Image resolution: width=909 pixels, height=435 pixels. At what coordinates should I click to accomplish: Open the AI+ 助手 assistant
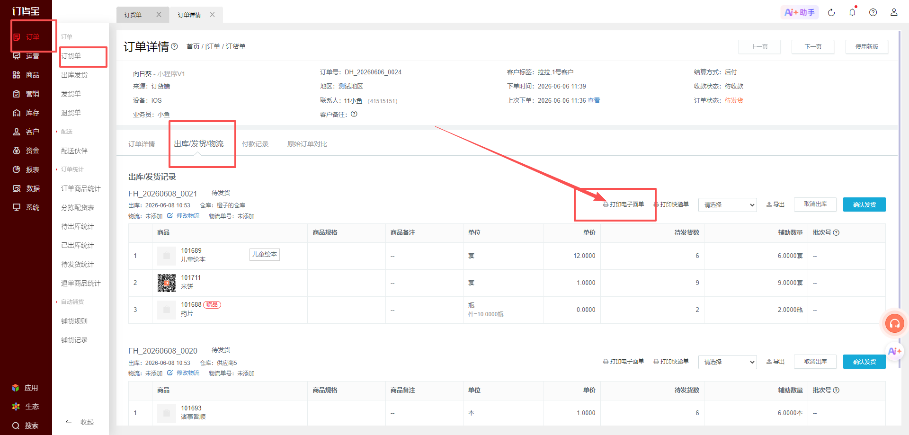(800, 12)
